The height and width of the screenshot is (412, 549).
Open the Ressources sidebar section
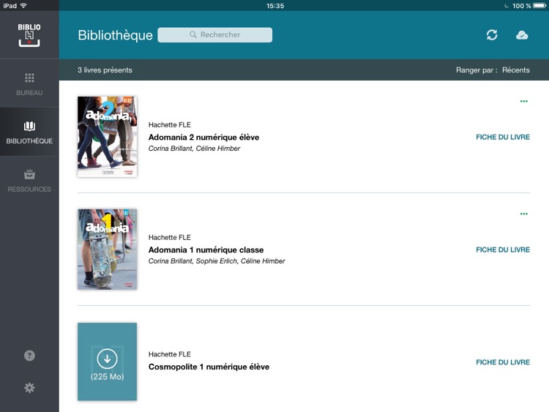click(29, 181)
